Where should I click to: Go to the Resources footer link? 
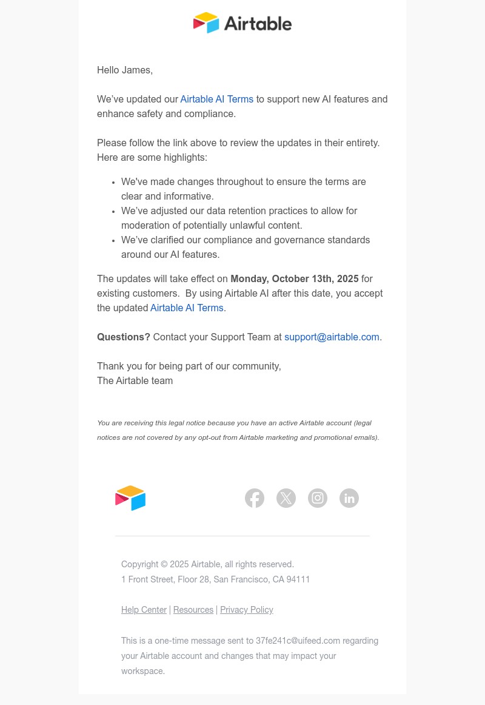point(193,610)
